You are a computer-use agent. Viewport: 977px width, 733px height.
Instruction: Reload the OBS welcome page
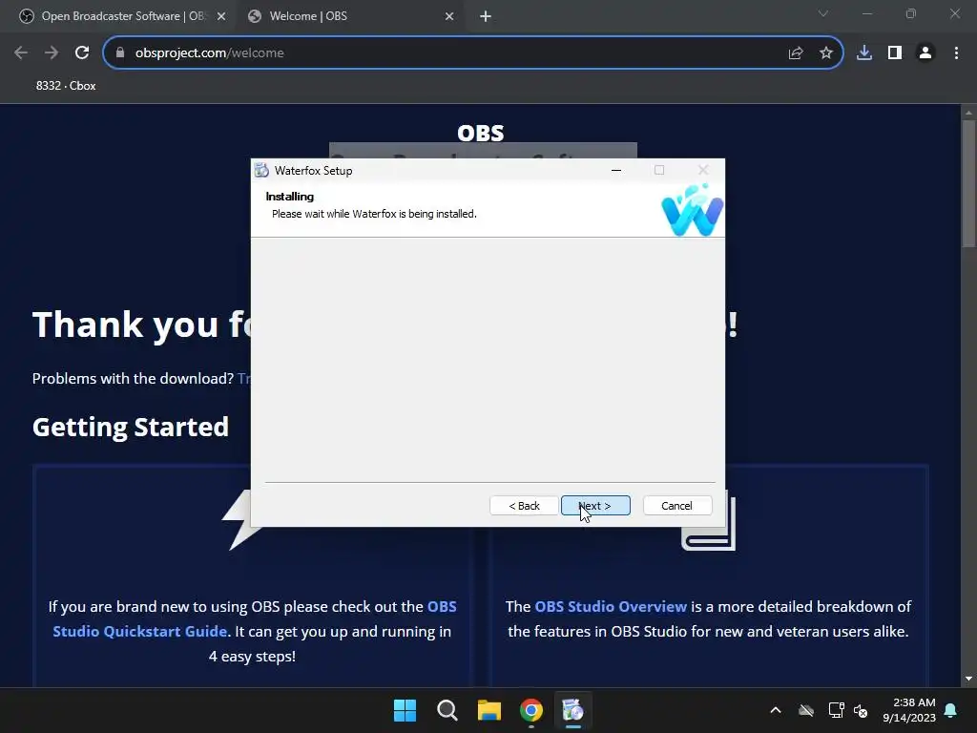(x=82, y=53)
